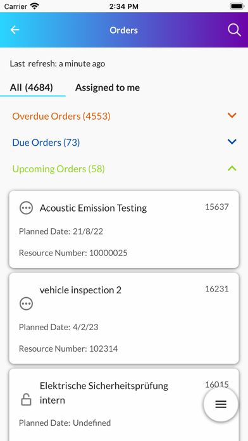Tap the back arrow icon

point(15,30)
